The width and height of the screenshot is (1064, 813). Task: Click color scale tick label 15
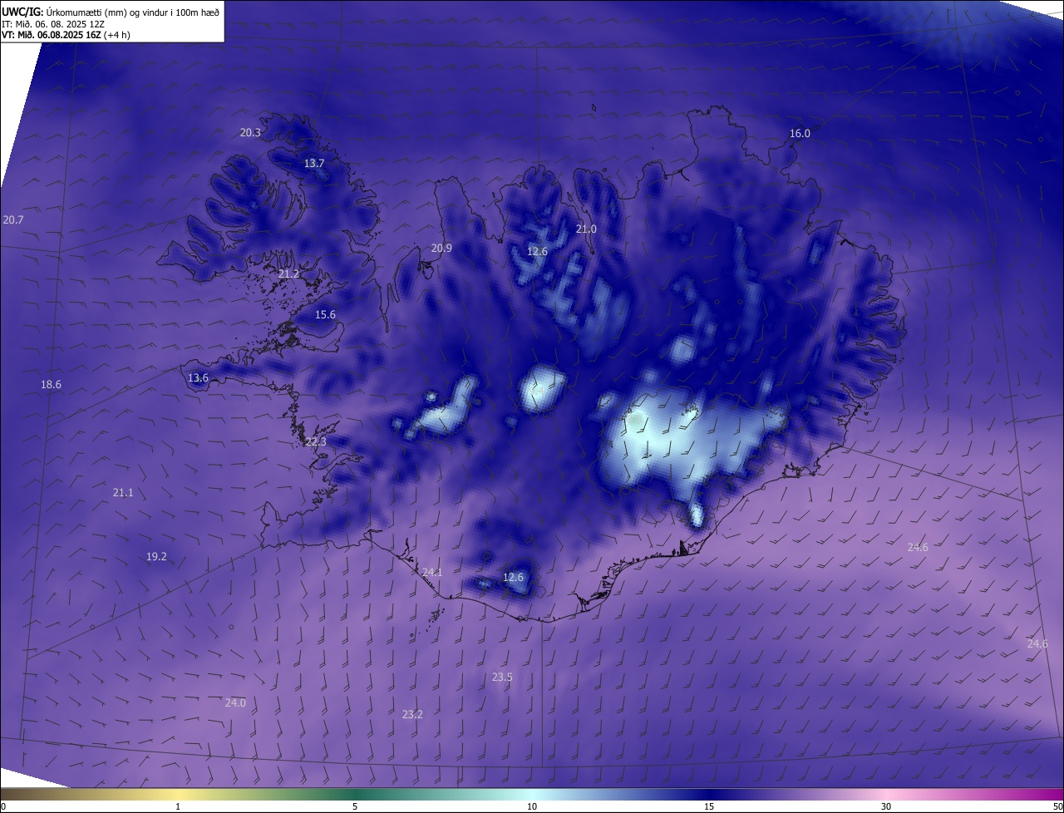pyautogui.click(x=709, y=806)
